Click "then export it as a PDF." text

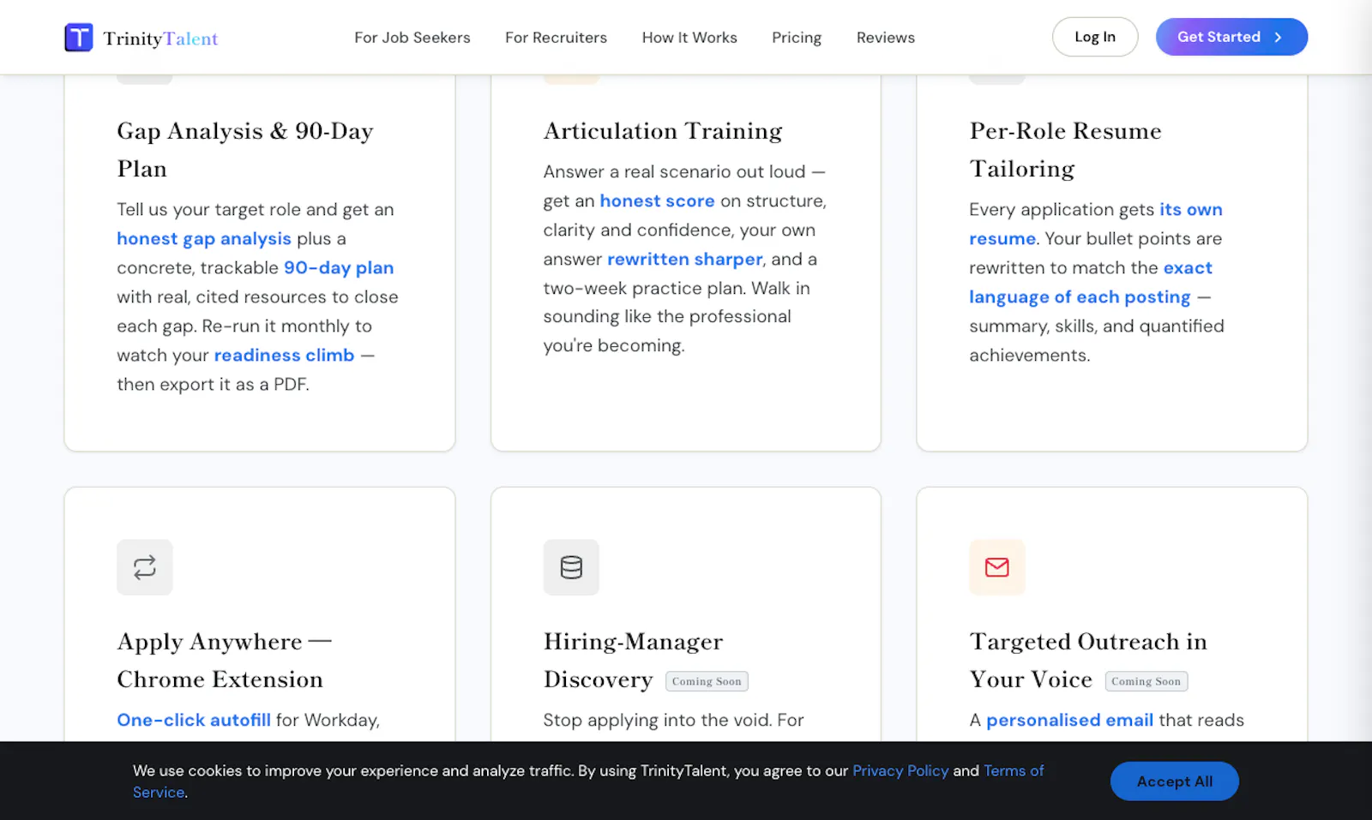click(x=213, y=385)
